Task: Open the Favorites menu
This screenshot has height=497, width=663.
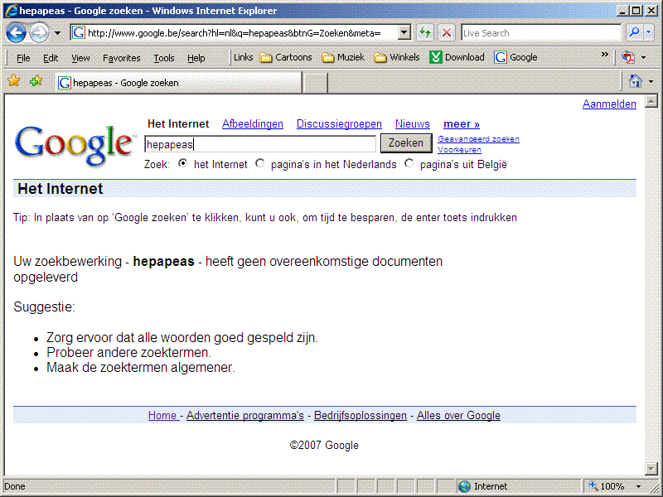Action: (x=121, y=58)
